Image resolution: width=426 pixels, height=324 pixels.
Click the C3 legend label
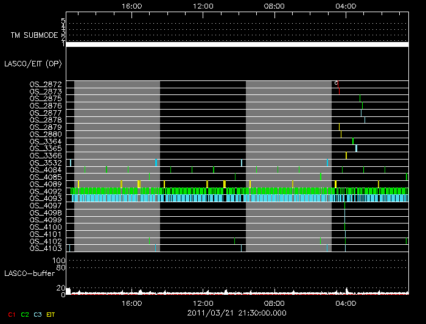(x=38, y=314)
